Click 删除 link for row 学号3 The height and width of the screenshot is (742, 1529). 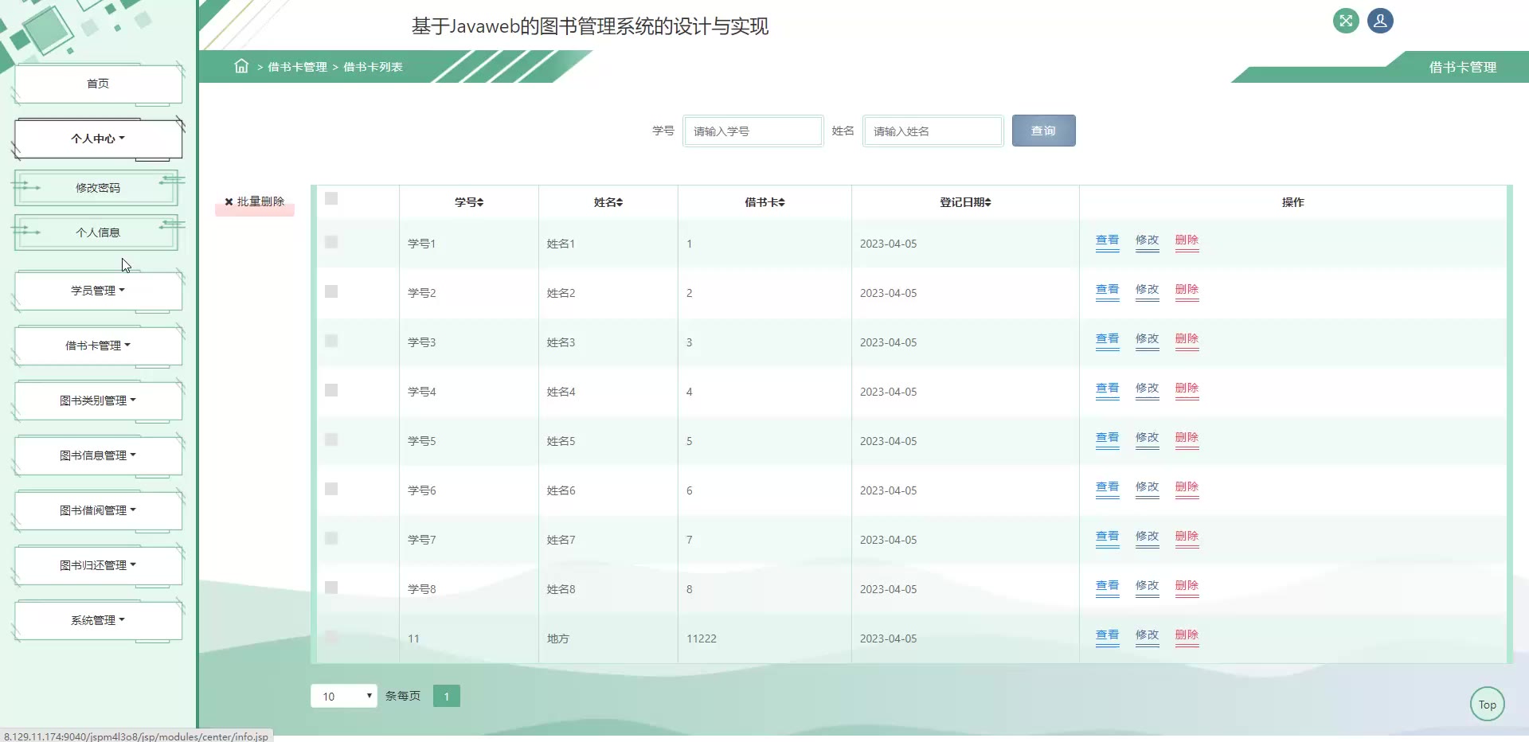(x=1187, y=339)
